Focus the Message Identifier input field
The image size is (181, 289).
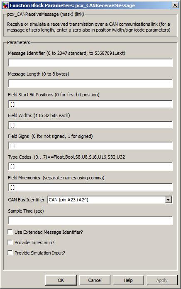(x=90, y=63)
